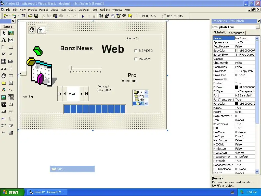Image resolution: width=261 pixels, height=196 pixels.
Task: Select the DirListBox folder tool
Action: point(4,83)
